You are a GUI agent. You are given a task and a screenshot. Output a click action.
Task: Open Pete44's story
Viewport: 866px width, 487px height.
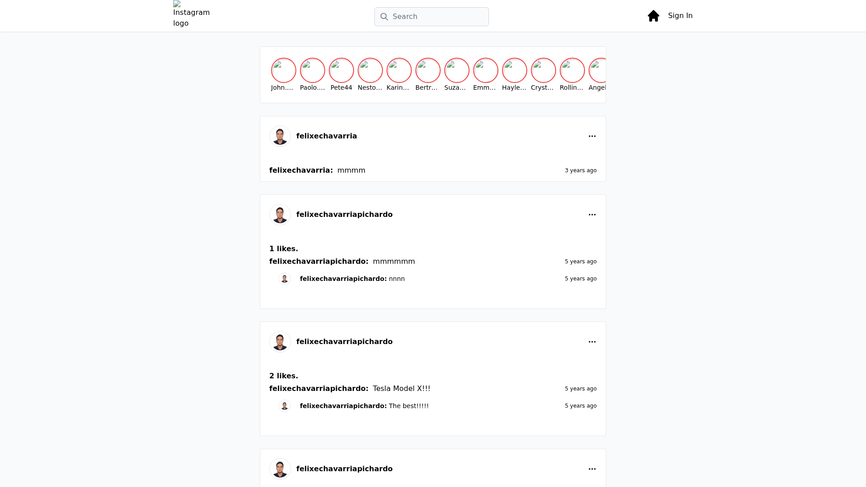pyautogui.click(x=341, y=70)
